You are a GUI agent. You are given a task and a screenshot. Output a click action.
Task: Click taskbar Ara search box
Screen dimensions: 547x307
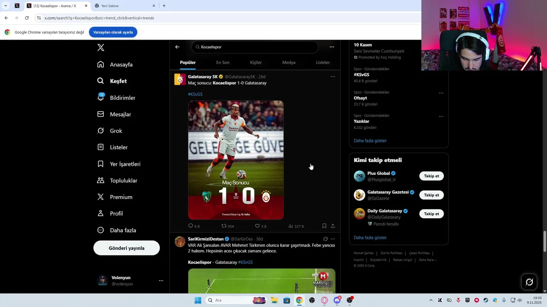pyautogui.click(x=236, y=300)
